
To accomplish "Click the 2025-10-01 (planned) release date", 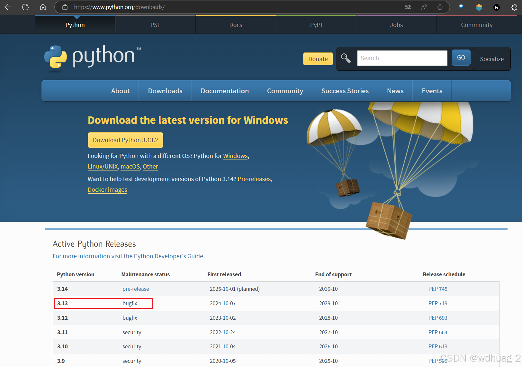I will tap(235, 289).
